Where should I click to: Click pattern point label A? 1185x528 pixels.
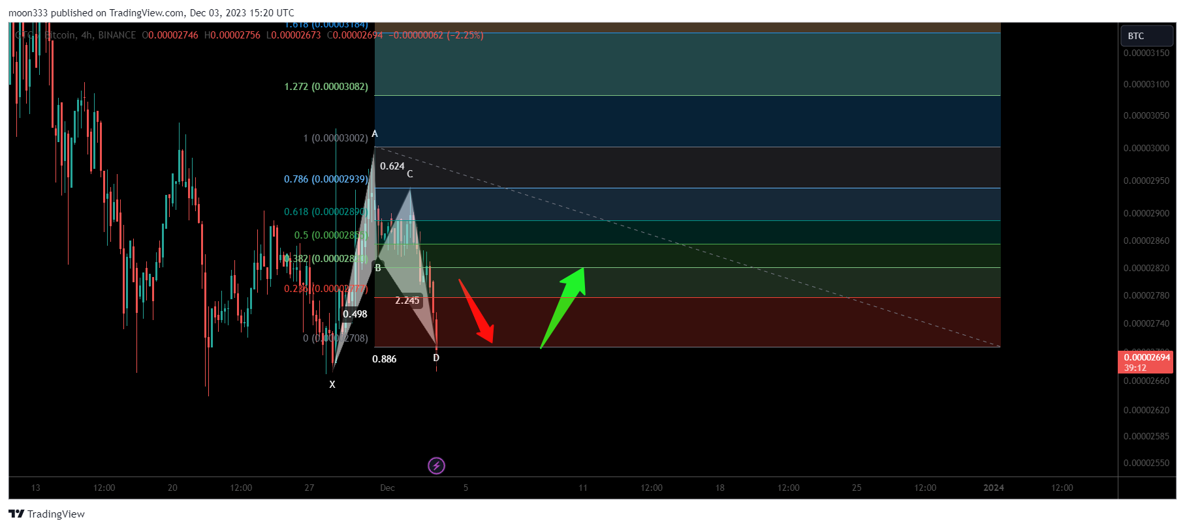375,134
